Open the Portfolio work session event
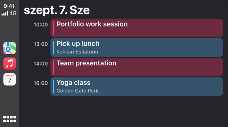Viewport: 228px width, 127px height. pyautogui.click(x=137, y=28)
